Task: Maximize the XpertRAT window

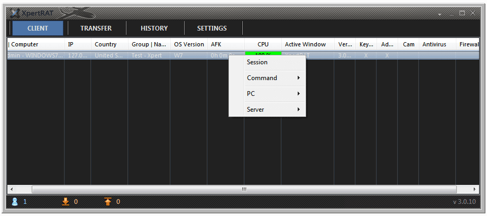Action: (x=462, y=13)
